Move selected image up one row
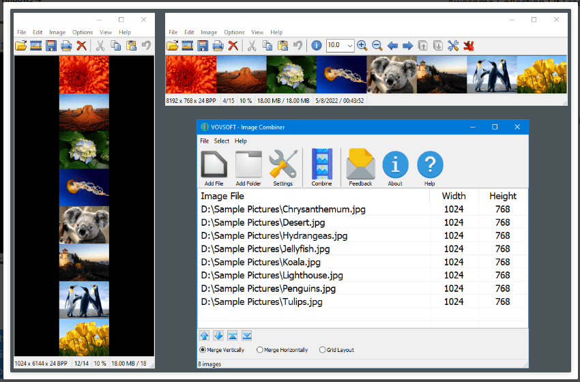The image size is (580, 382). (x=205, y=336)
